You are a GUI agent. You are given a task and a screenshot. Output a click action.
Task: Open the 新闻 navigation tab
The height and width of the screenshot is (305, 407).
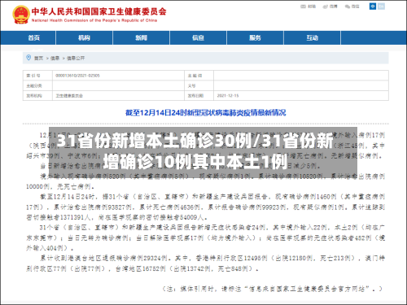pyautogui.click(x=141, y=37)
